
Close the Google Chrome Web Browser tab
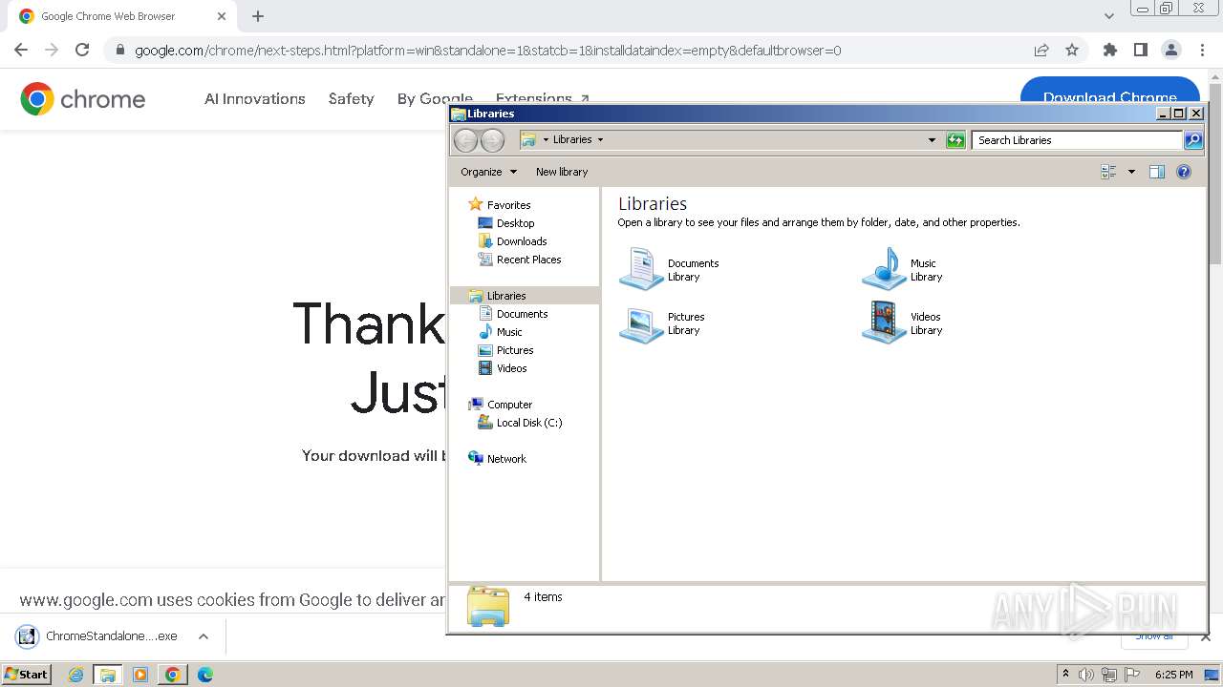coord(222,16)
